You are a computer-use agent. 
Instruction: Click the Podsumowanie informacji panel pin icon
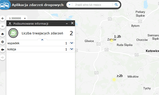point(10,24)
